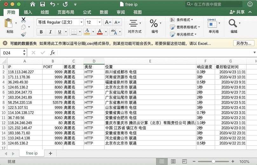Save the workbook with the floppy icon
The width and height of the screenshot is (257, 165).
(x=43, y=4)
